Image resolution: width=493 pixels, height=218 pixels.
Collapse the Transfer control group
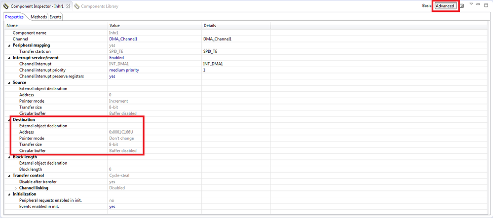(9, 176)
